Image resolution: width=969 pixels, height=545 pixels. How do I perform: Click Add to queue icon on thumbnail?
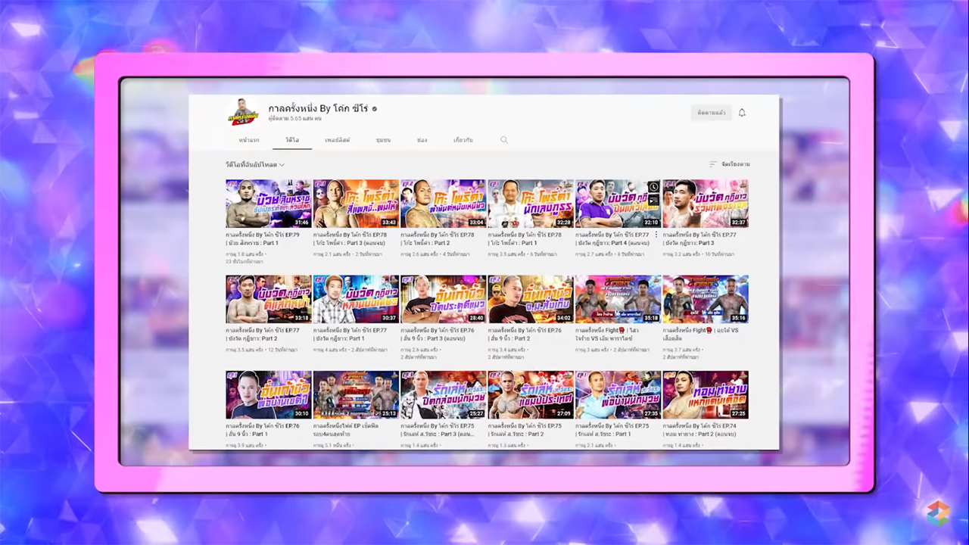coord(654,200)
